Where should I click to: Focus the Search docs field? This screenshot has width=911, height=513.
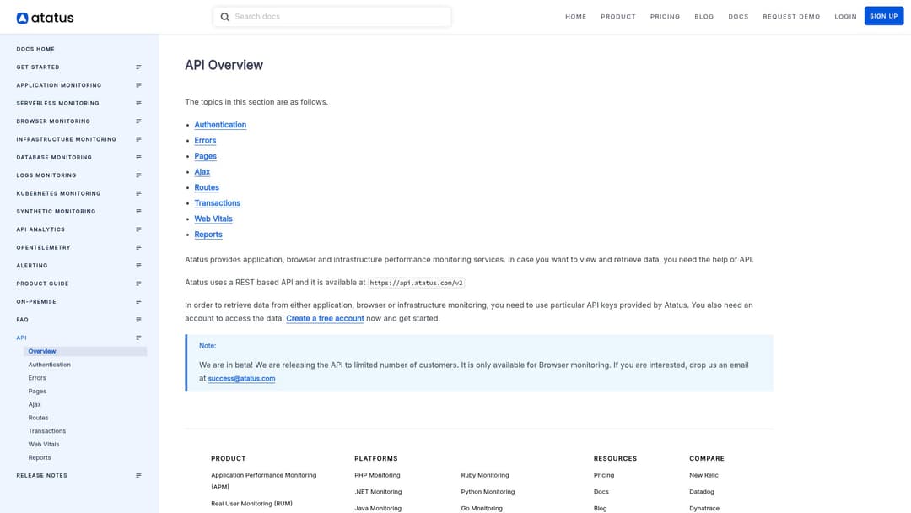click(332, 17)
